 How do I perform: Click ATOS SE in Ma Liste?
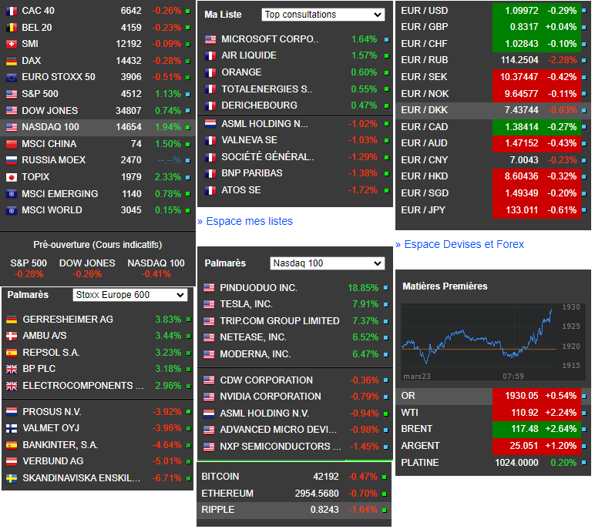[241, 190]
